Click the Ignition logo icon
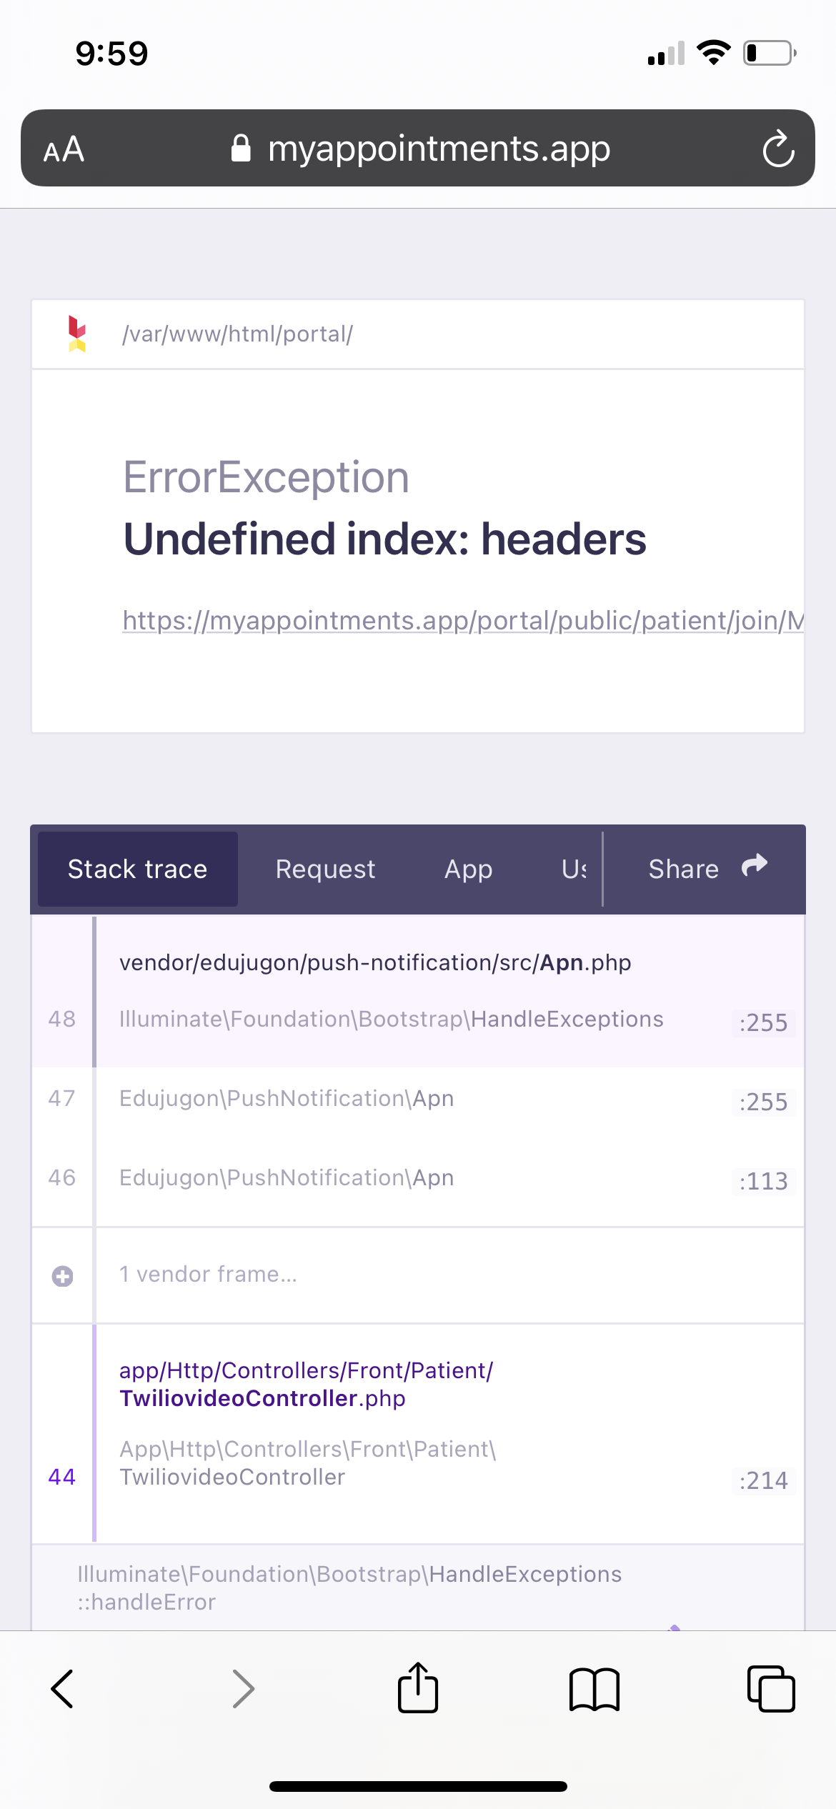The width and height of the screenshot is (836, 1809). (x=77, y=334)
